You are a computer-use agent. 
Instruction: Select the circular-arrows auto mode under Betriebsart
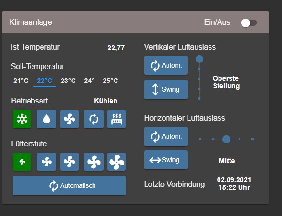pos(94,119)
